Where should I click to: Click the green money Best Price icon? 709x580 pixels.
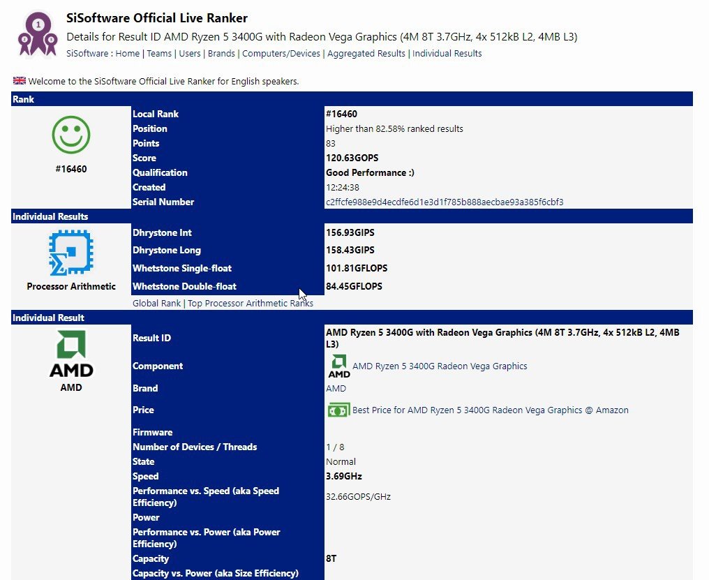[338, 410]
